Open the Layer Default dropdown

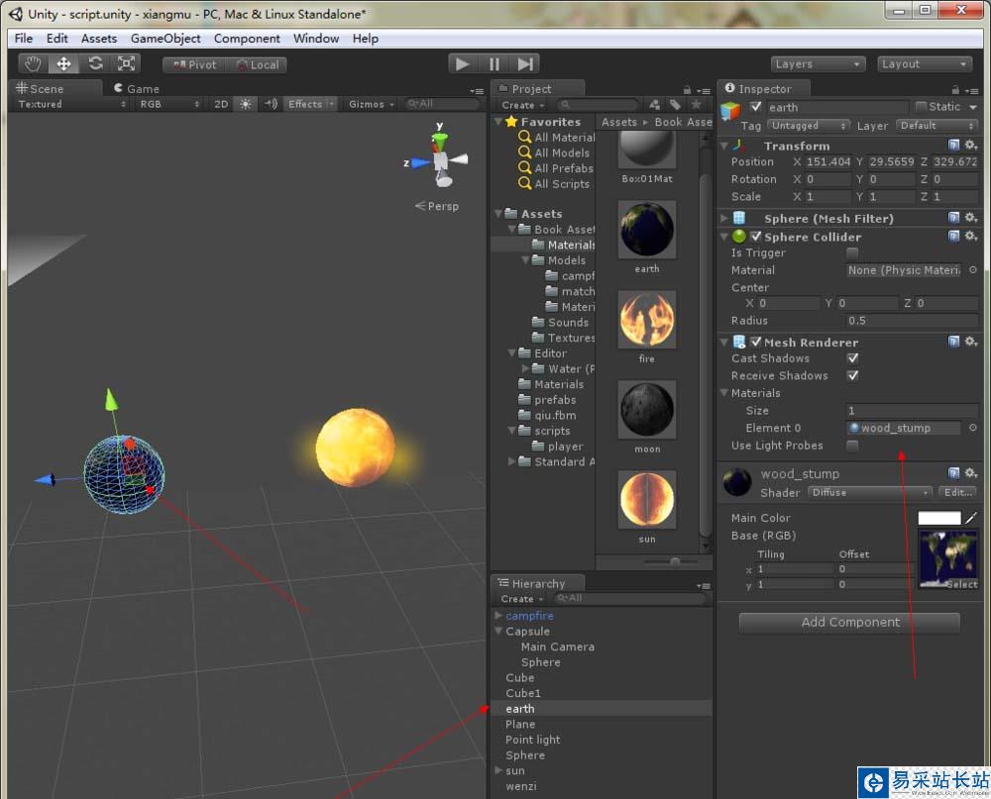936,126
